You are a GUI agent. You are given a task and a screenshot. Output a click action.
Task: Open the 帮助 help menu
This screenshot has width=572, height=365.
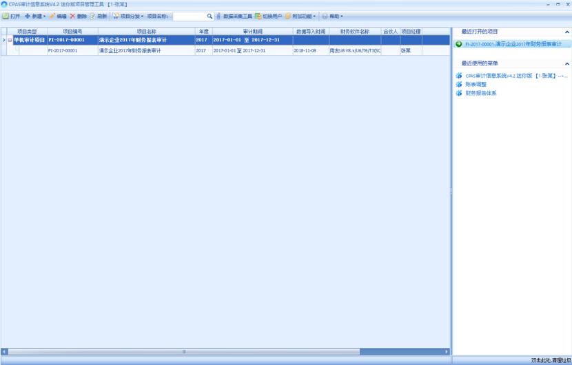point(332,16)
